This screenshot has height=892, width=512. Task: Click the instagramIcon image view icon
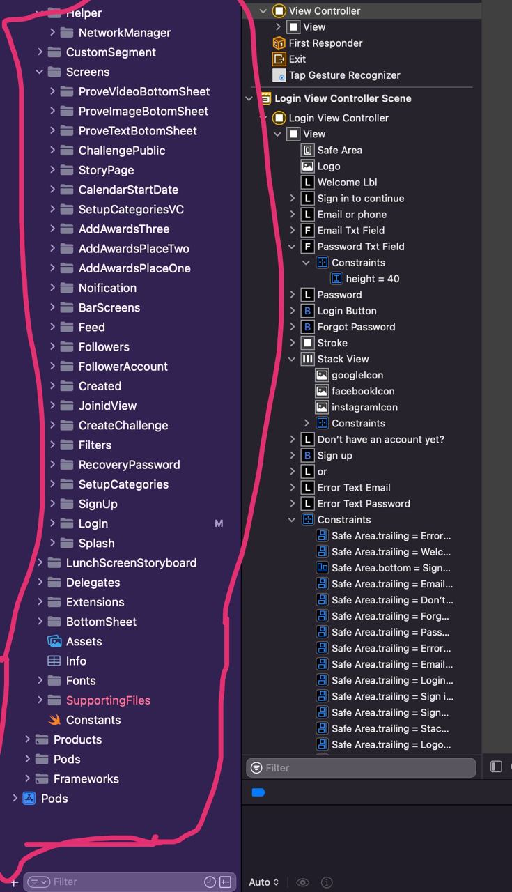click(322, 407)
